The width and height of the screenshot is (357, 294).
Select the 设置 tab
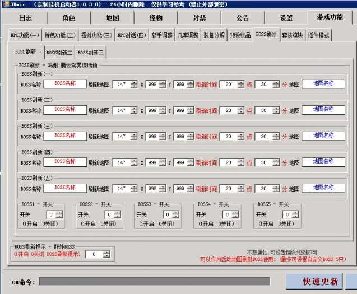286,18
